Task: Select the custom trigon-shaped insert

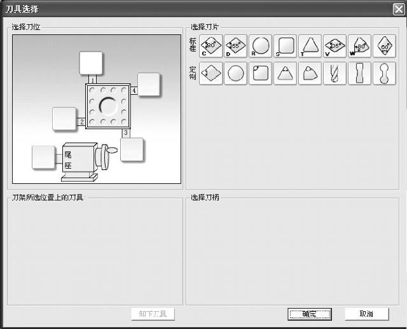Action: (310, 73)
